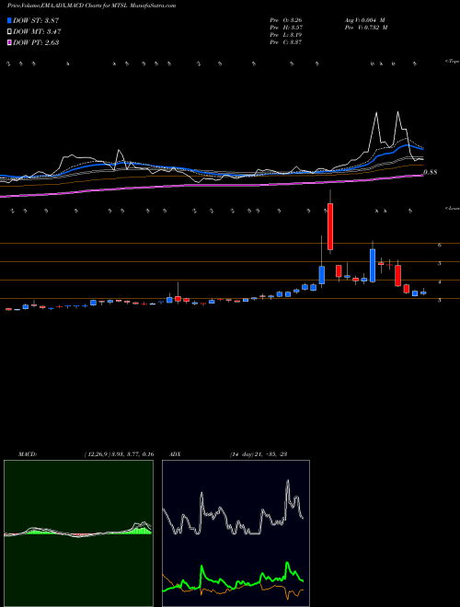Screen dimensions: 460x607
Task: Click the 'Pre O: 3.26' open value
Action: click(x=286, y=20)
